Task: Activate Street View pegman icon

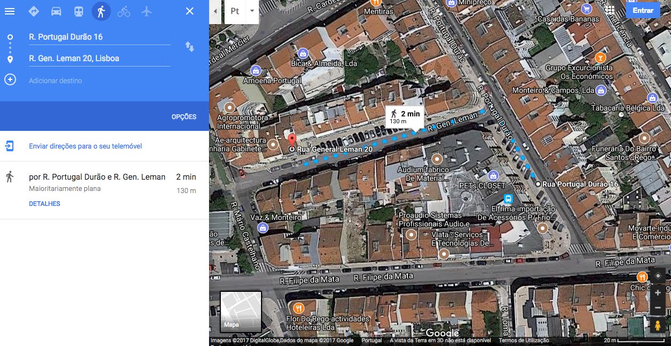Action: click(658, 325)
